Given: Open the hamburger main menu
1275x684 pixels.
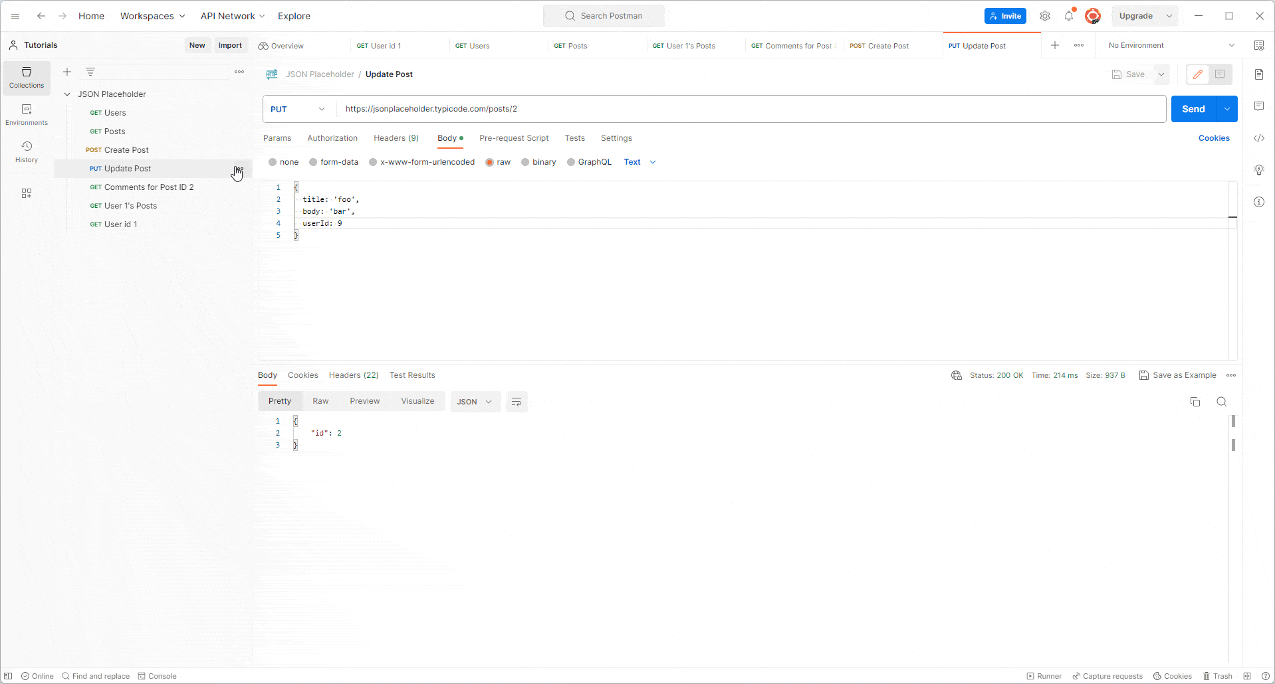Looking at the screenshot, I should pos(15,16).
